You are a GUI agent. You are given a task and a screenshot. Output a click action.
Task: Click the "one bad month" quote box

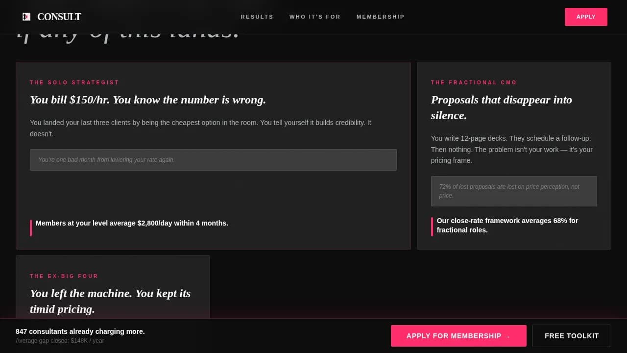213,160
